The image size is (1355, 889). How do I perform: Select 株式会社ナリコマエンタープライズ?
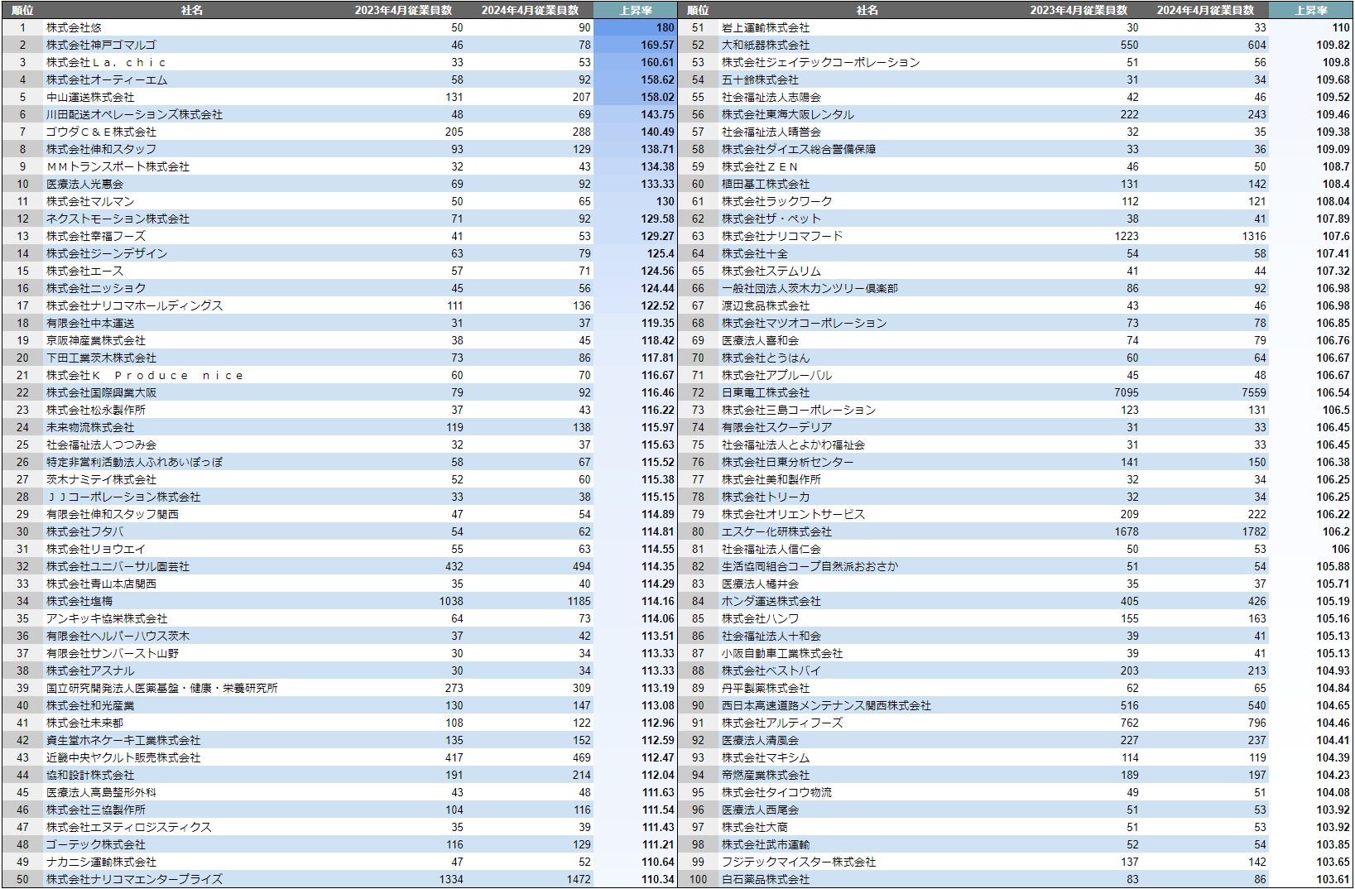(x=134, y=879)
